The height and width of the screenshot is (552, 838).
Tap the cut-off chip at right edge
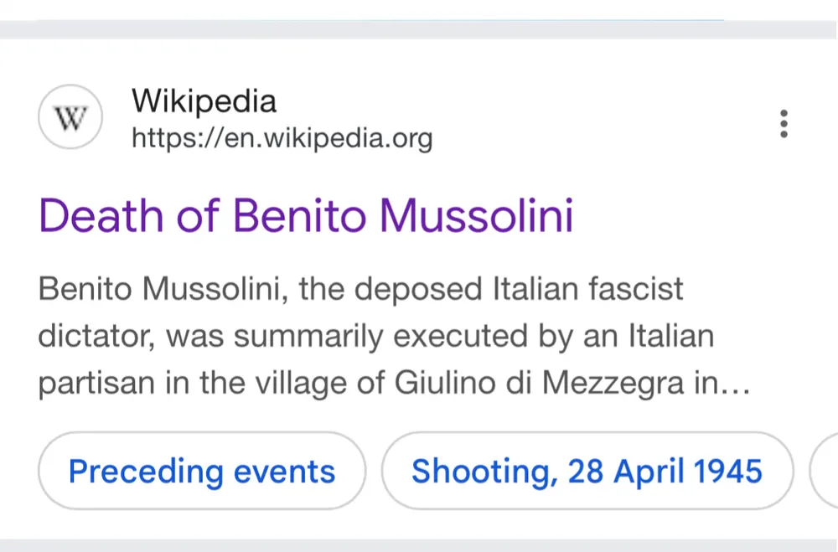point(825,471)
